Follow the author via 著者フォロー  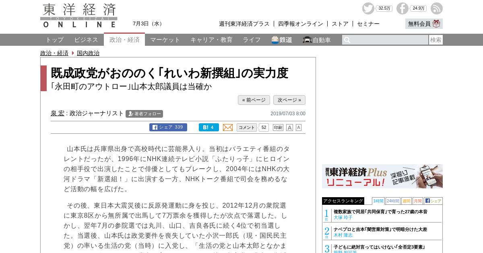(144, 114)
